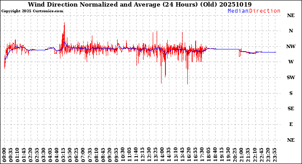
Task: Click the 03:30 time axis label
Action: coord(44,155)
